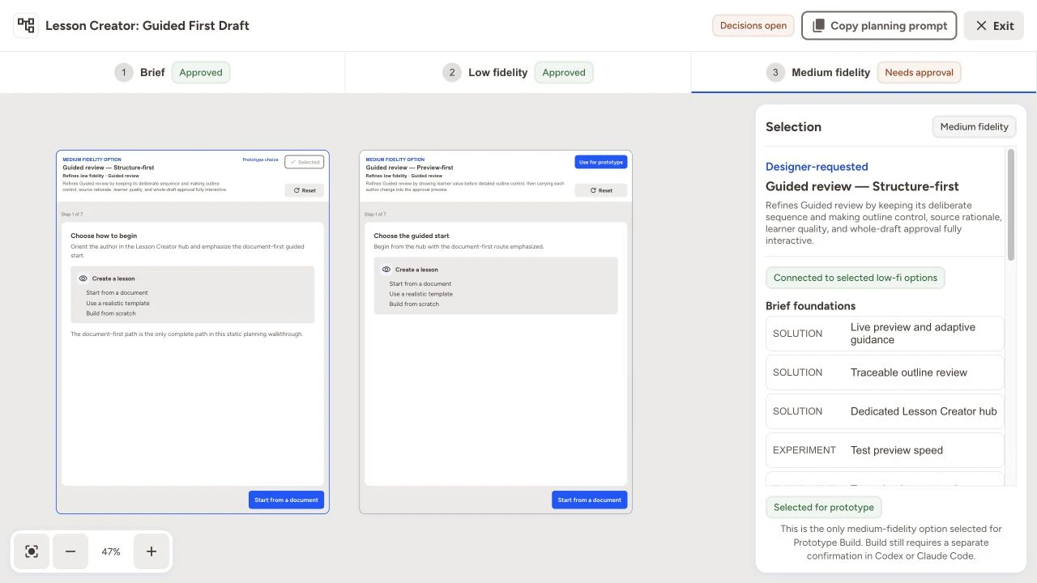Choose Use for prototype on Preview-first
The height and width of the screenshot is (583, 1037).
click(601, 162)
